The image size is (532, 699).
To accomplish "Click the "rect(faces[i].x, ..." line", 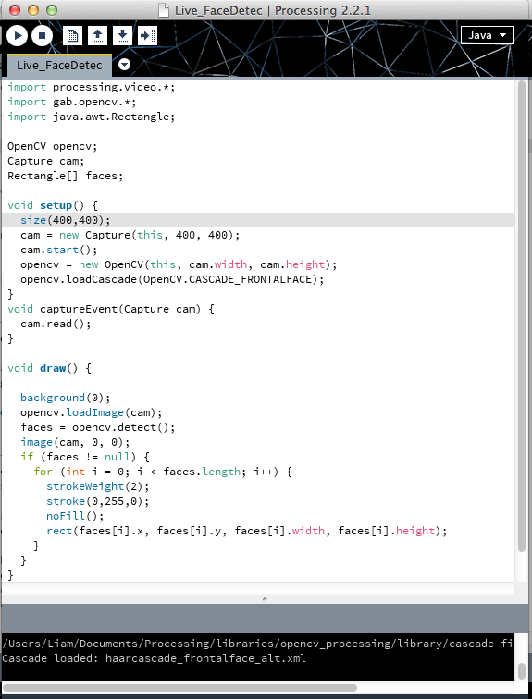I will point(247,531).
